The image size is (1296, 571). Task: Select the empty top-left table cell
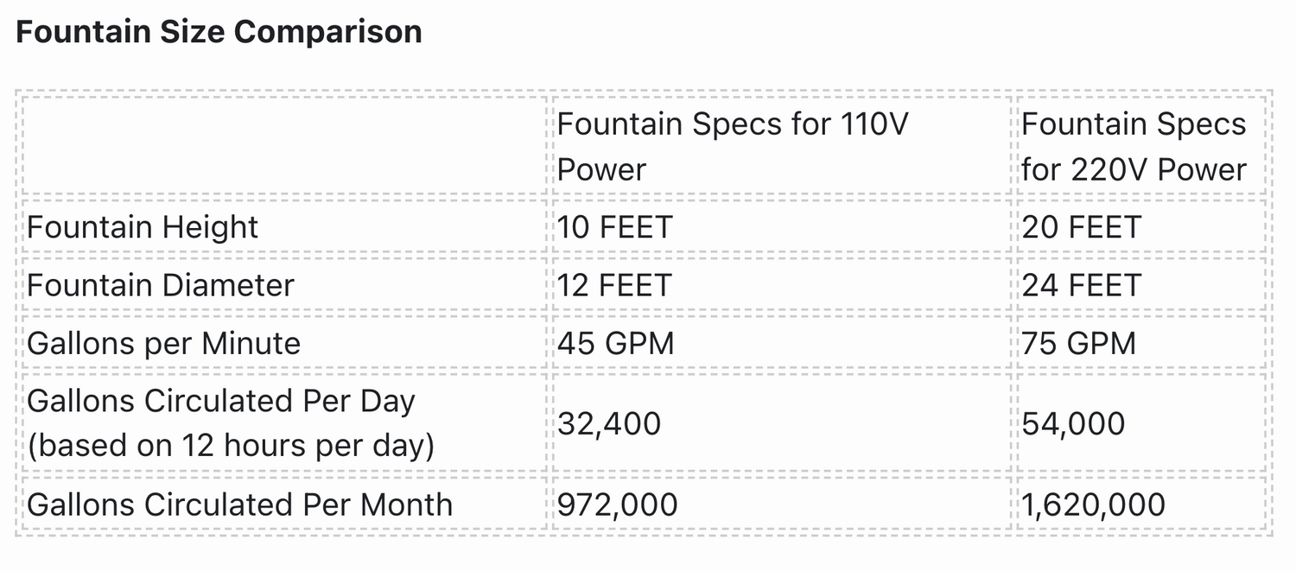click(283, 146)
